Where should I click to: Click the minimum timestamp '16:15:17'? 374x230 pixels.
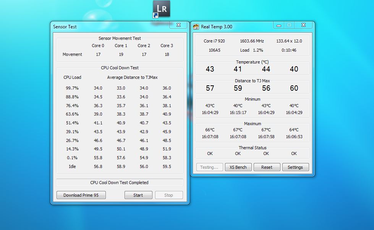pos(238,113)
